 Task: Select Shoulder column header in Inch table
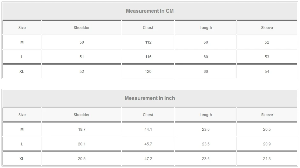point(82,115)
